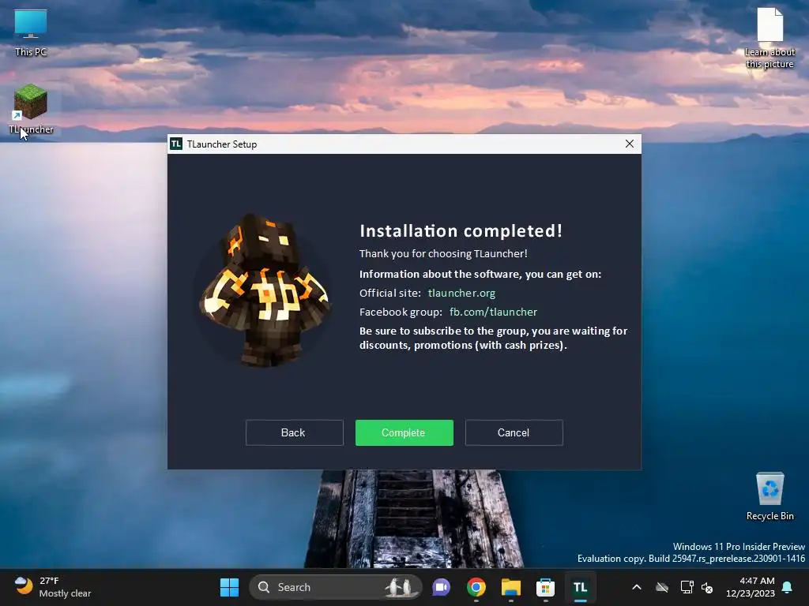Select the This PC desktop icon
This screenshot has width=809, height=606.
pos(31,32)
